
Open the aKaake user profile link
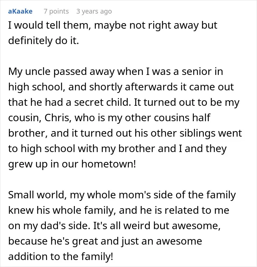tap(20, 11)
